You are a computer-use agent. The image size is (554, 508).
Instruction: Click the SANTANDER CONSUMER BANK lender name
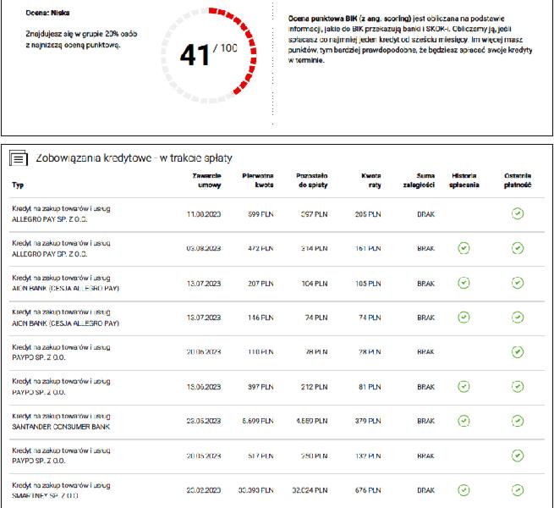[x=61, y=427]
